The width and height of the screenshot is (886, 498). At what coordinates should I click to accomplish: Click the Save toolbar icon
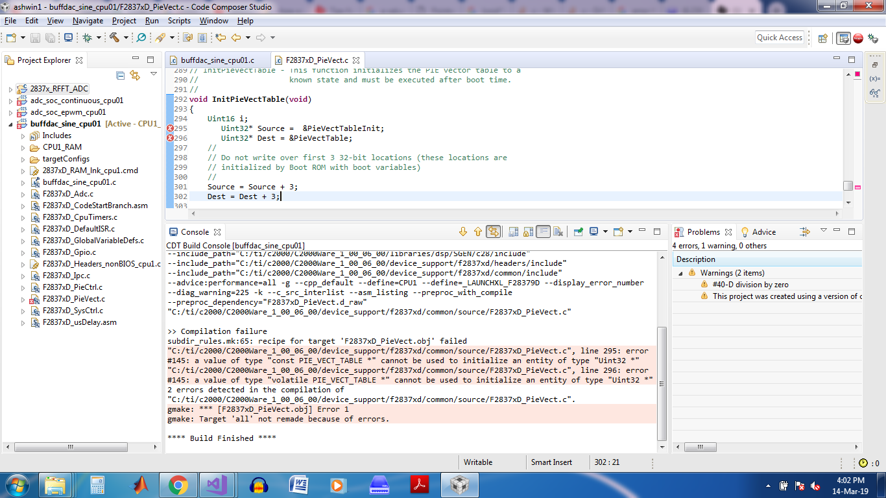[35, 38]
